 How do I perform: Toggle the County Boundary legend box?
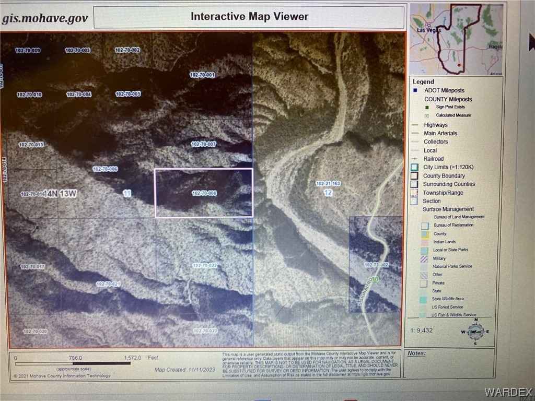tap(415, 176)
